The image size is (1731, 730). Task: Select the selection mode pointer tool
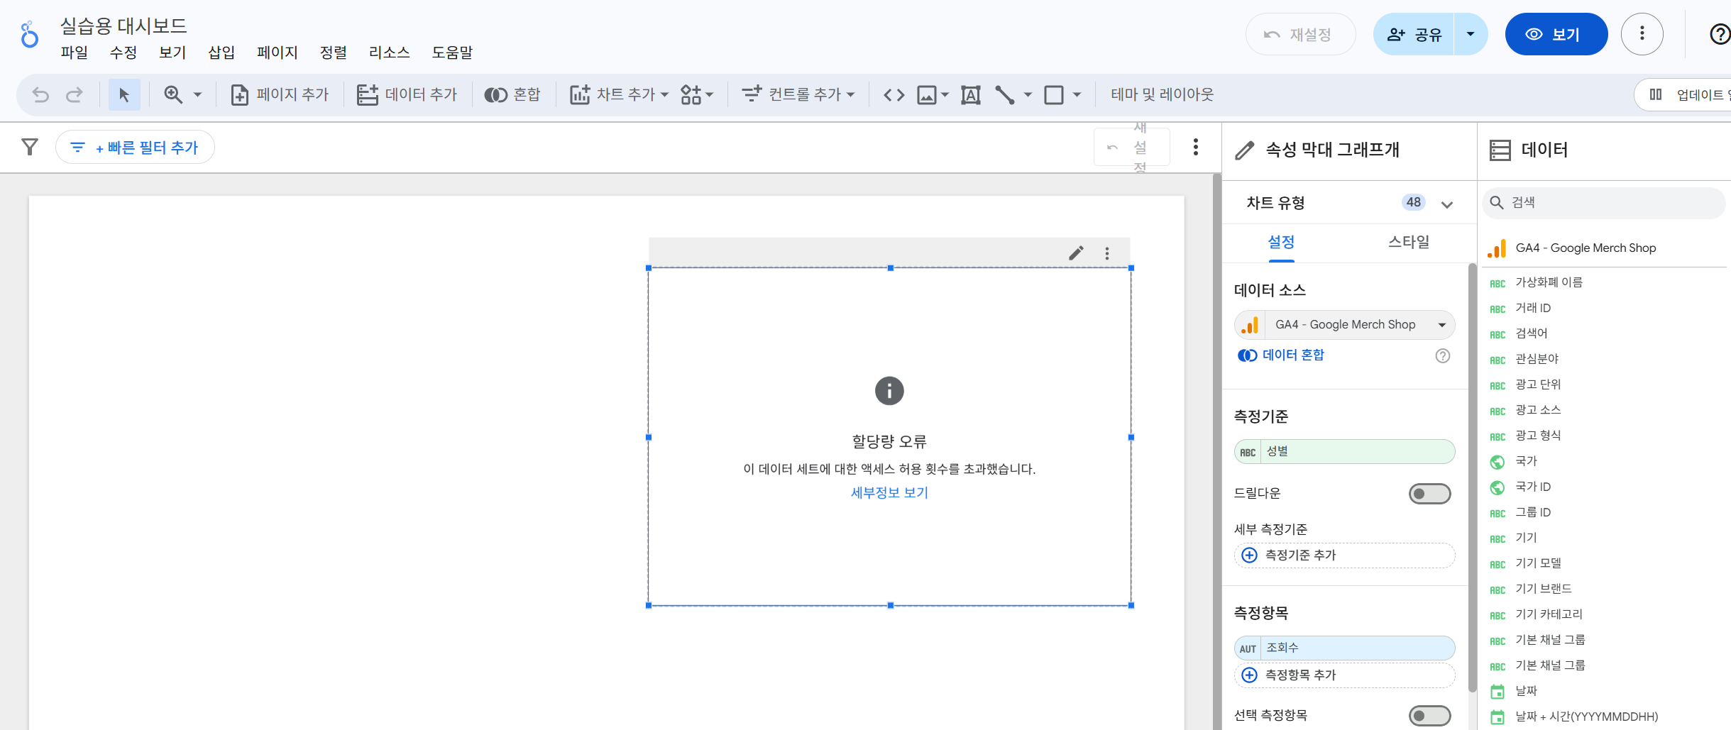124,94
